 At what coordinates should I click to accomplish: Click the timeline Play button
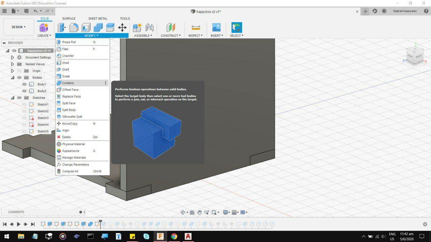[19, 224]
